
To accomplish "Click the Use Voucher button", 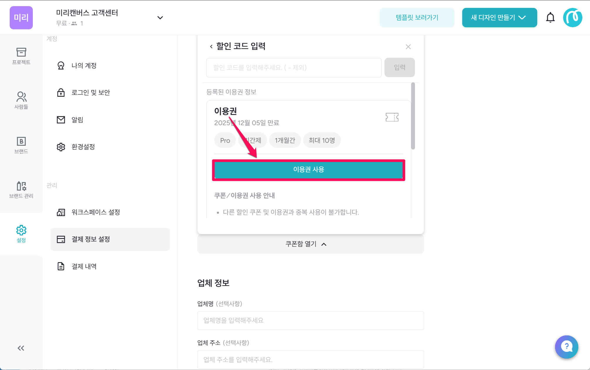I will pyautogui.click(x=308, y=169).
